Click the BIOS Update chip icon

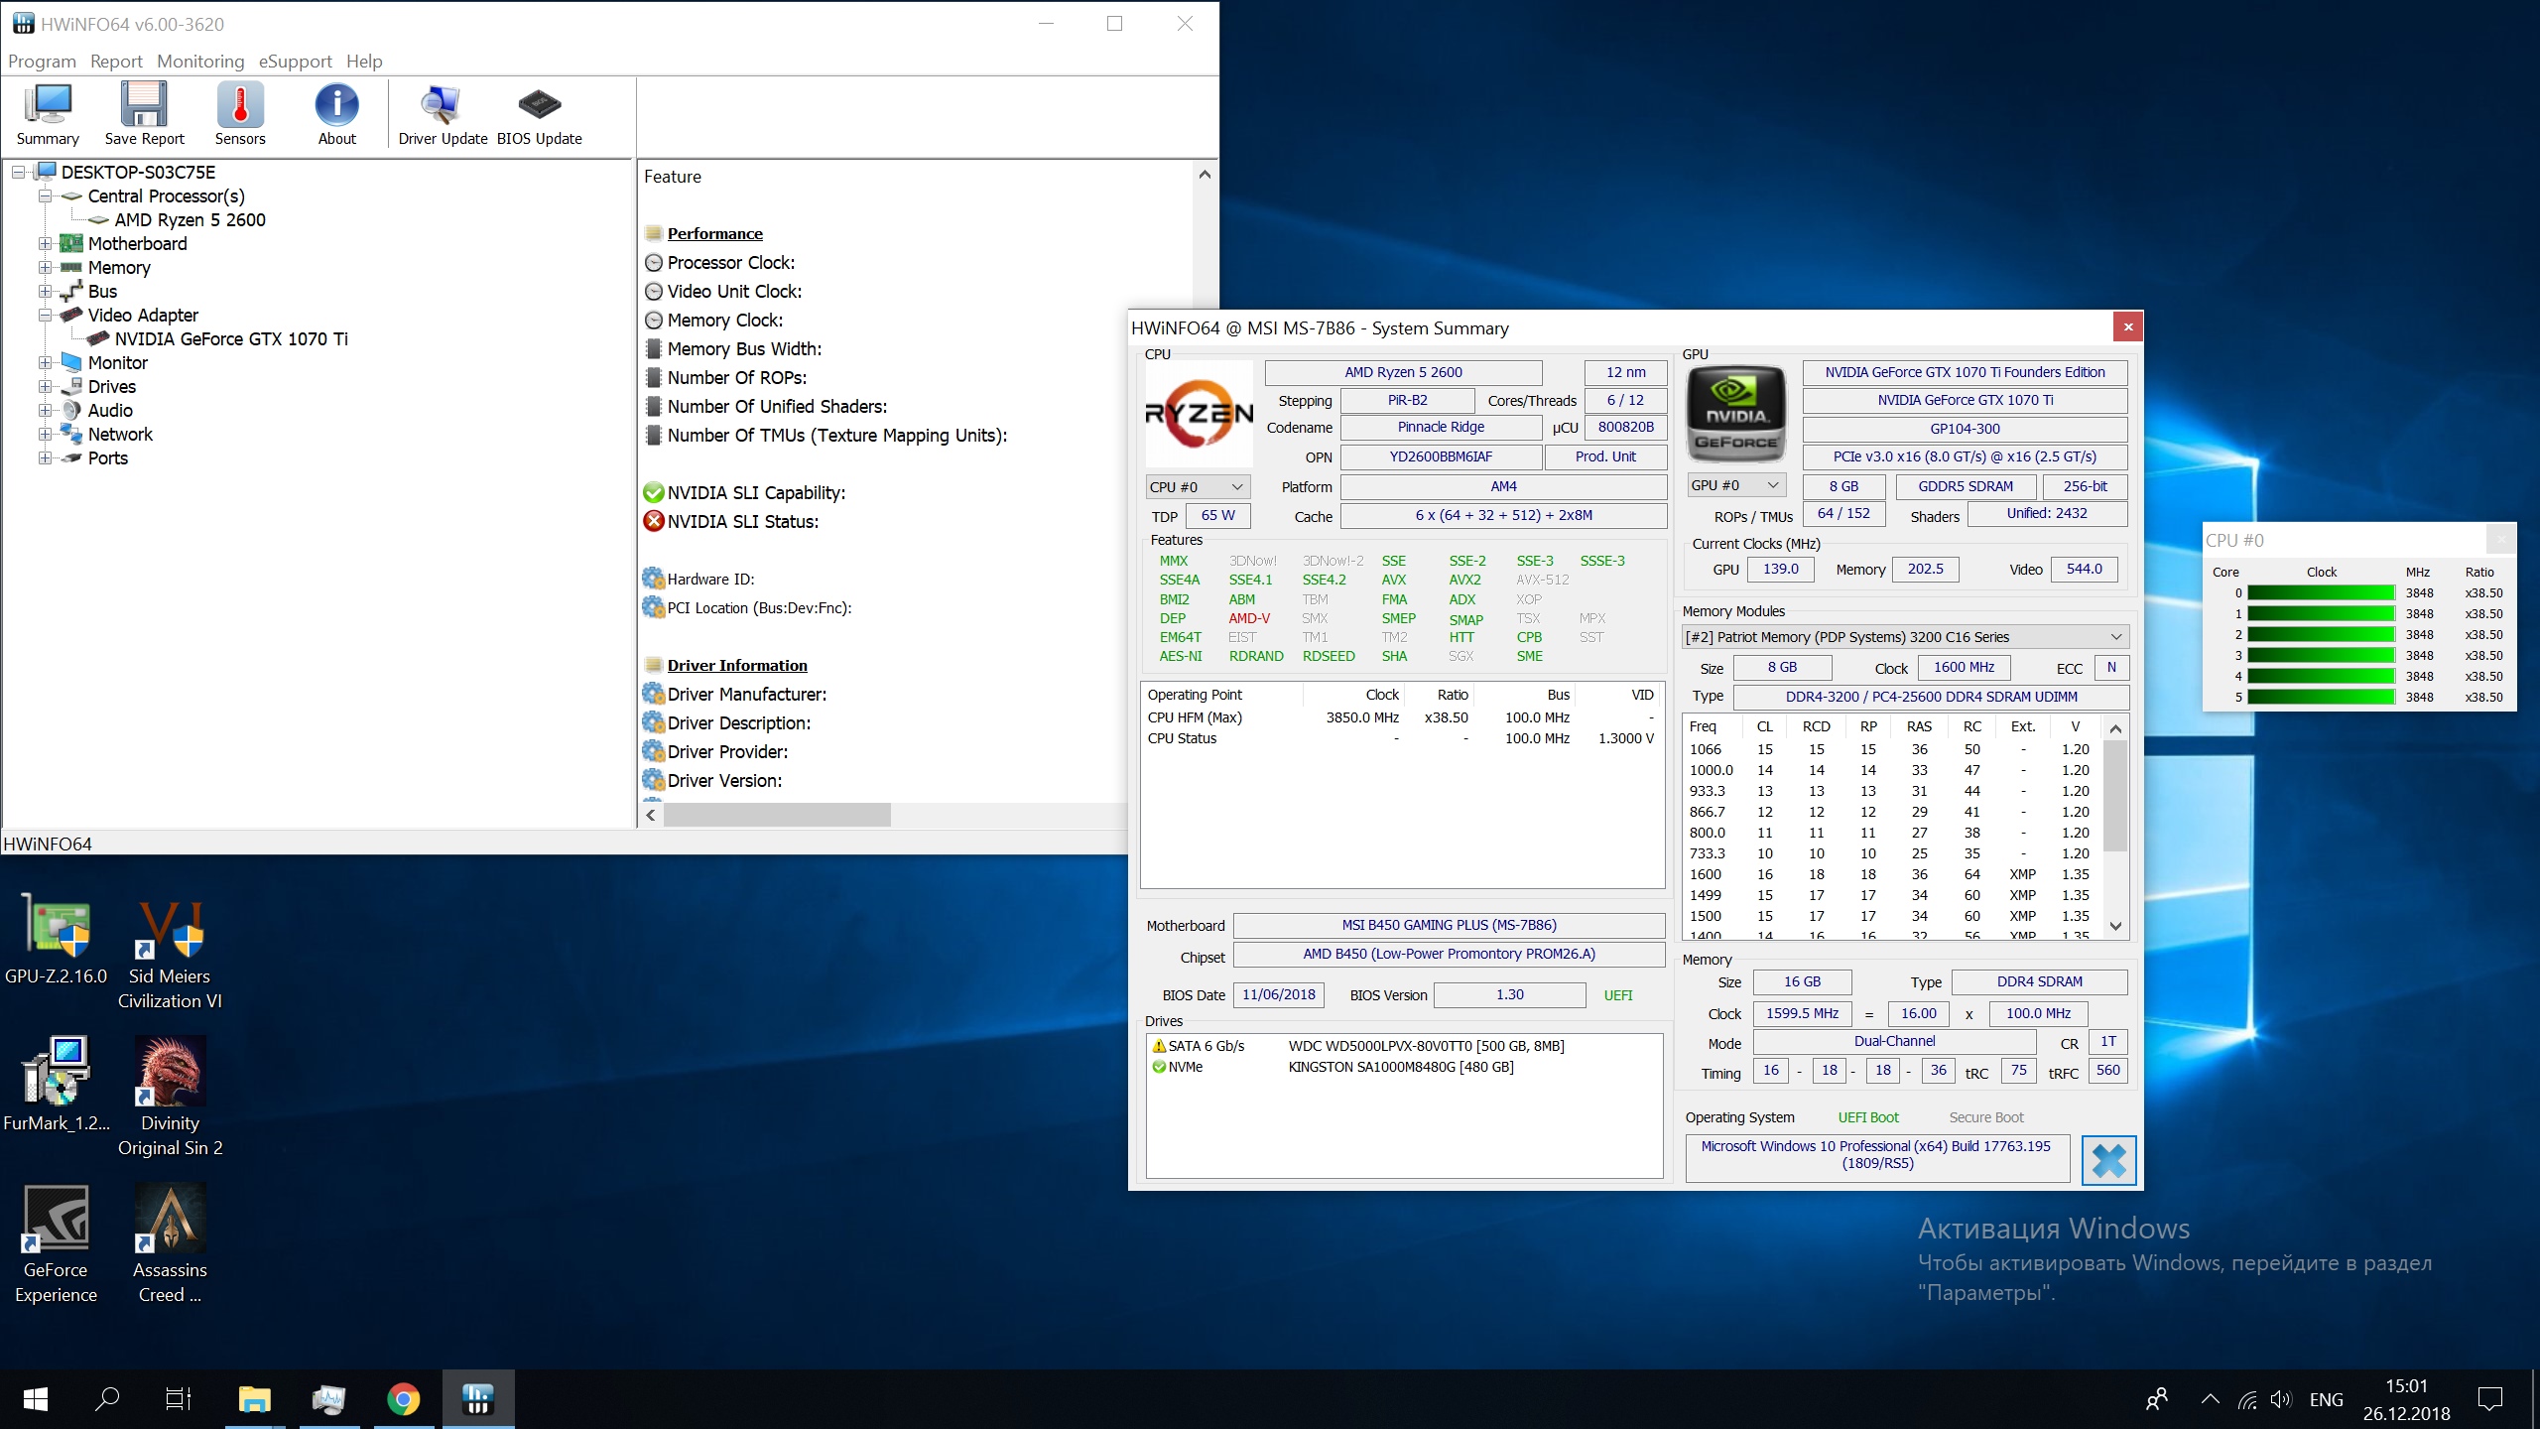click(539, 114)
